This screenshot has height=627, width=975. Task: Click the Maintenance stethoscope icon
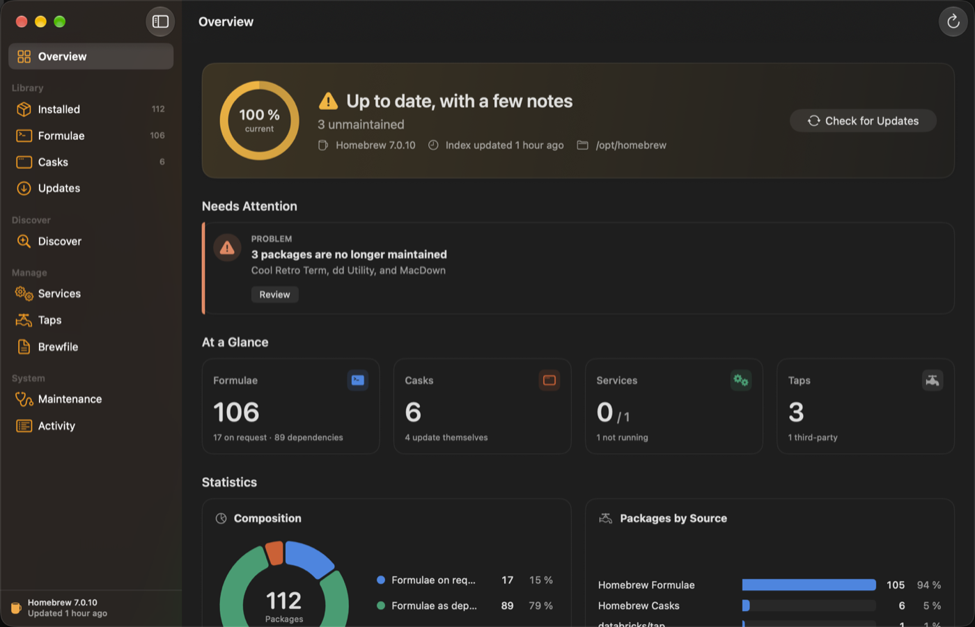24,399
